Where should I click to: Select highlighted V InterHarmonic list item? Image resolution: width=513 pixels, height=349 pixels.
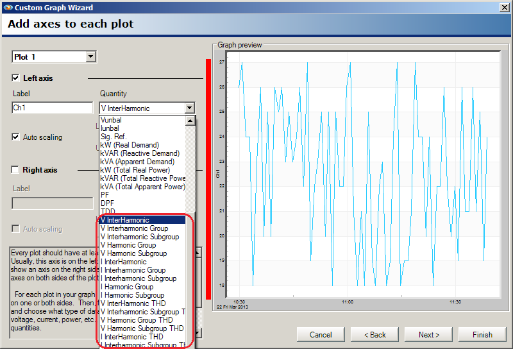tap(142, 220)
